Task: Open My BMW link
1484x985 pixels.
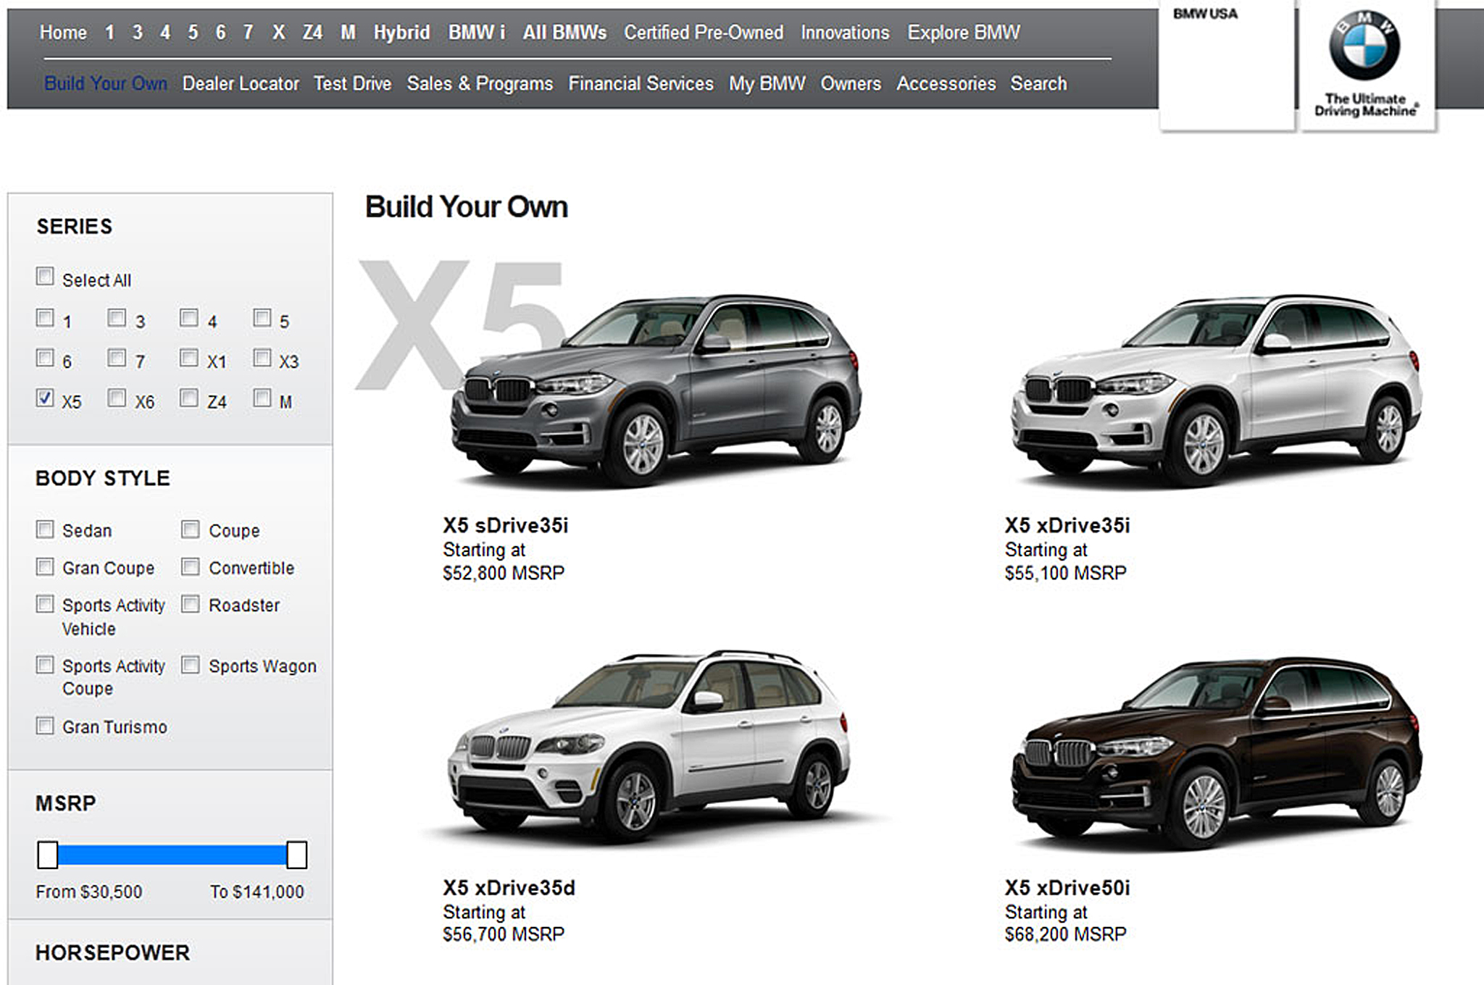Action: 767,84
